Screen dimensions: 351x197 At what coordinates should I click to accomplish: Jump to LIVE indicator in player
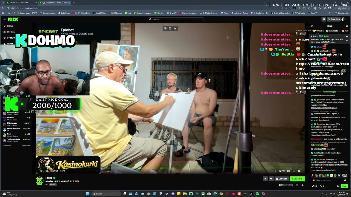(x=63, y=171)
